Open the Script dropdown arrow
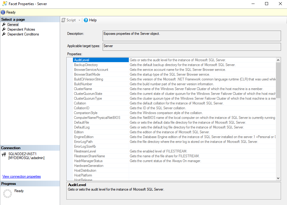Viewport: 287px width, 205px height. tap(80, 20)
